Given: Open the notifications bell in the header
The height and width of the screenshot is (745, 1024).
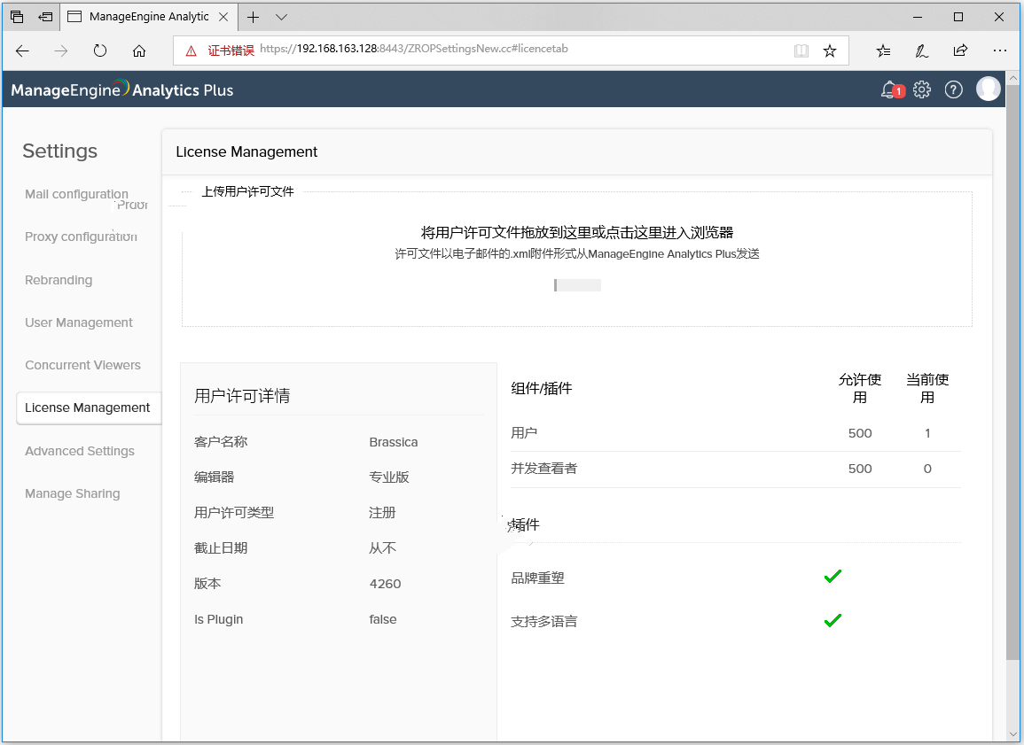Looking at the screenshot, I should click(891, 89).
